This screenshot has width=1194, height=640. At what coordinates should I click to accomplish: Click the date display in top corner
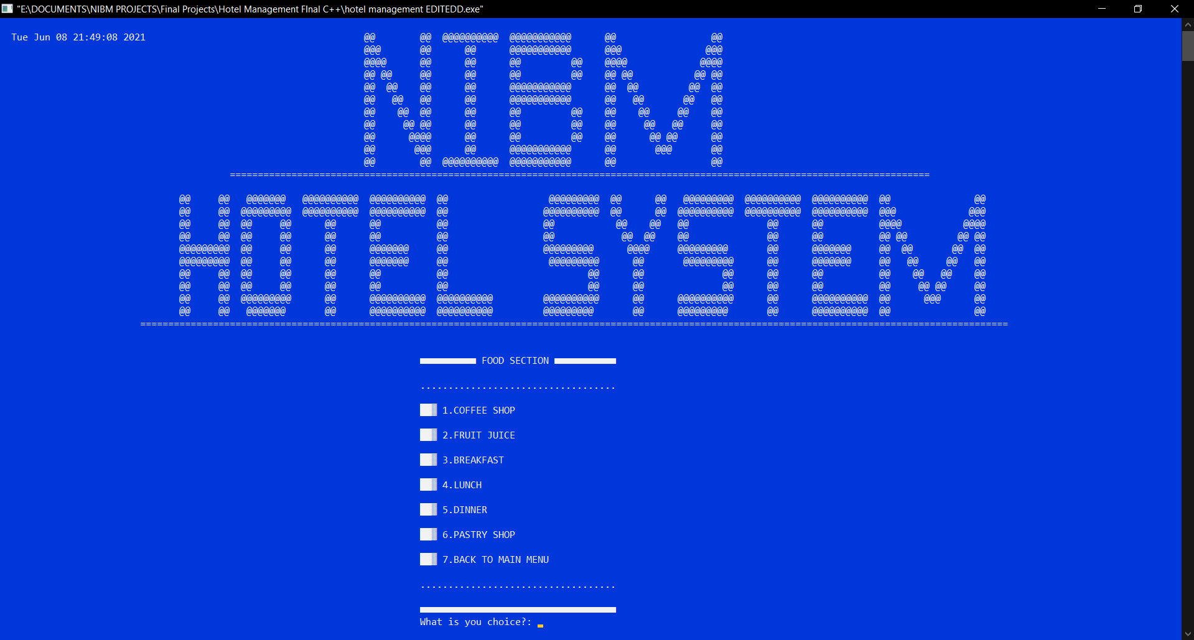(78, 37)
